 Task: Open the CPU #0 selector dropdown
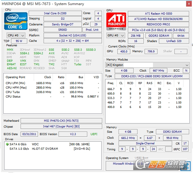[x=16, y=35]
